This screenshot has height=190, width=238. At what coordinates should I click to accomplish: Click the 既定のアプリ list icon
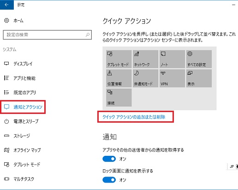tap(6, 92)
